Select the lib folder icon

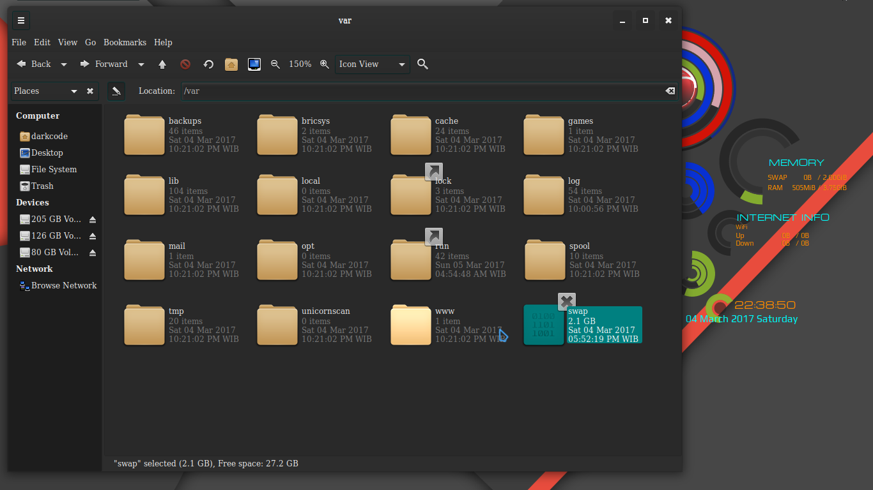point(144,195)
